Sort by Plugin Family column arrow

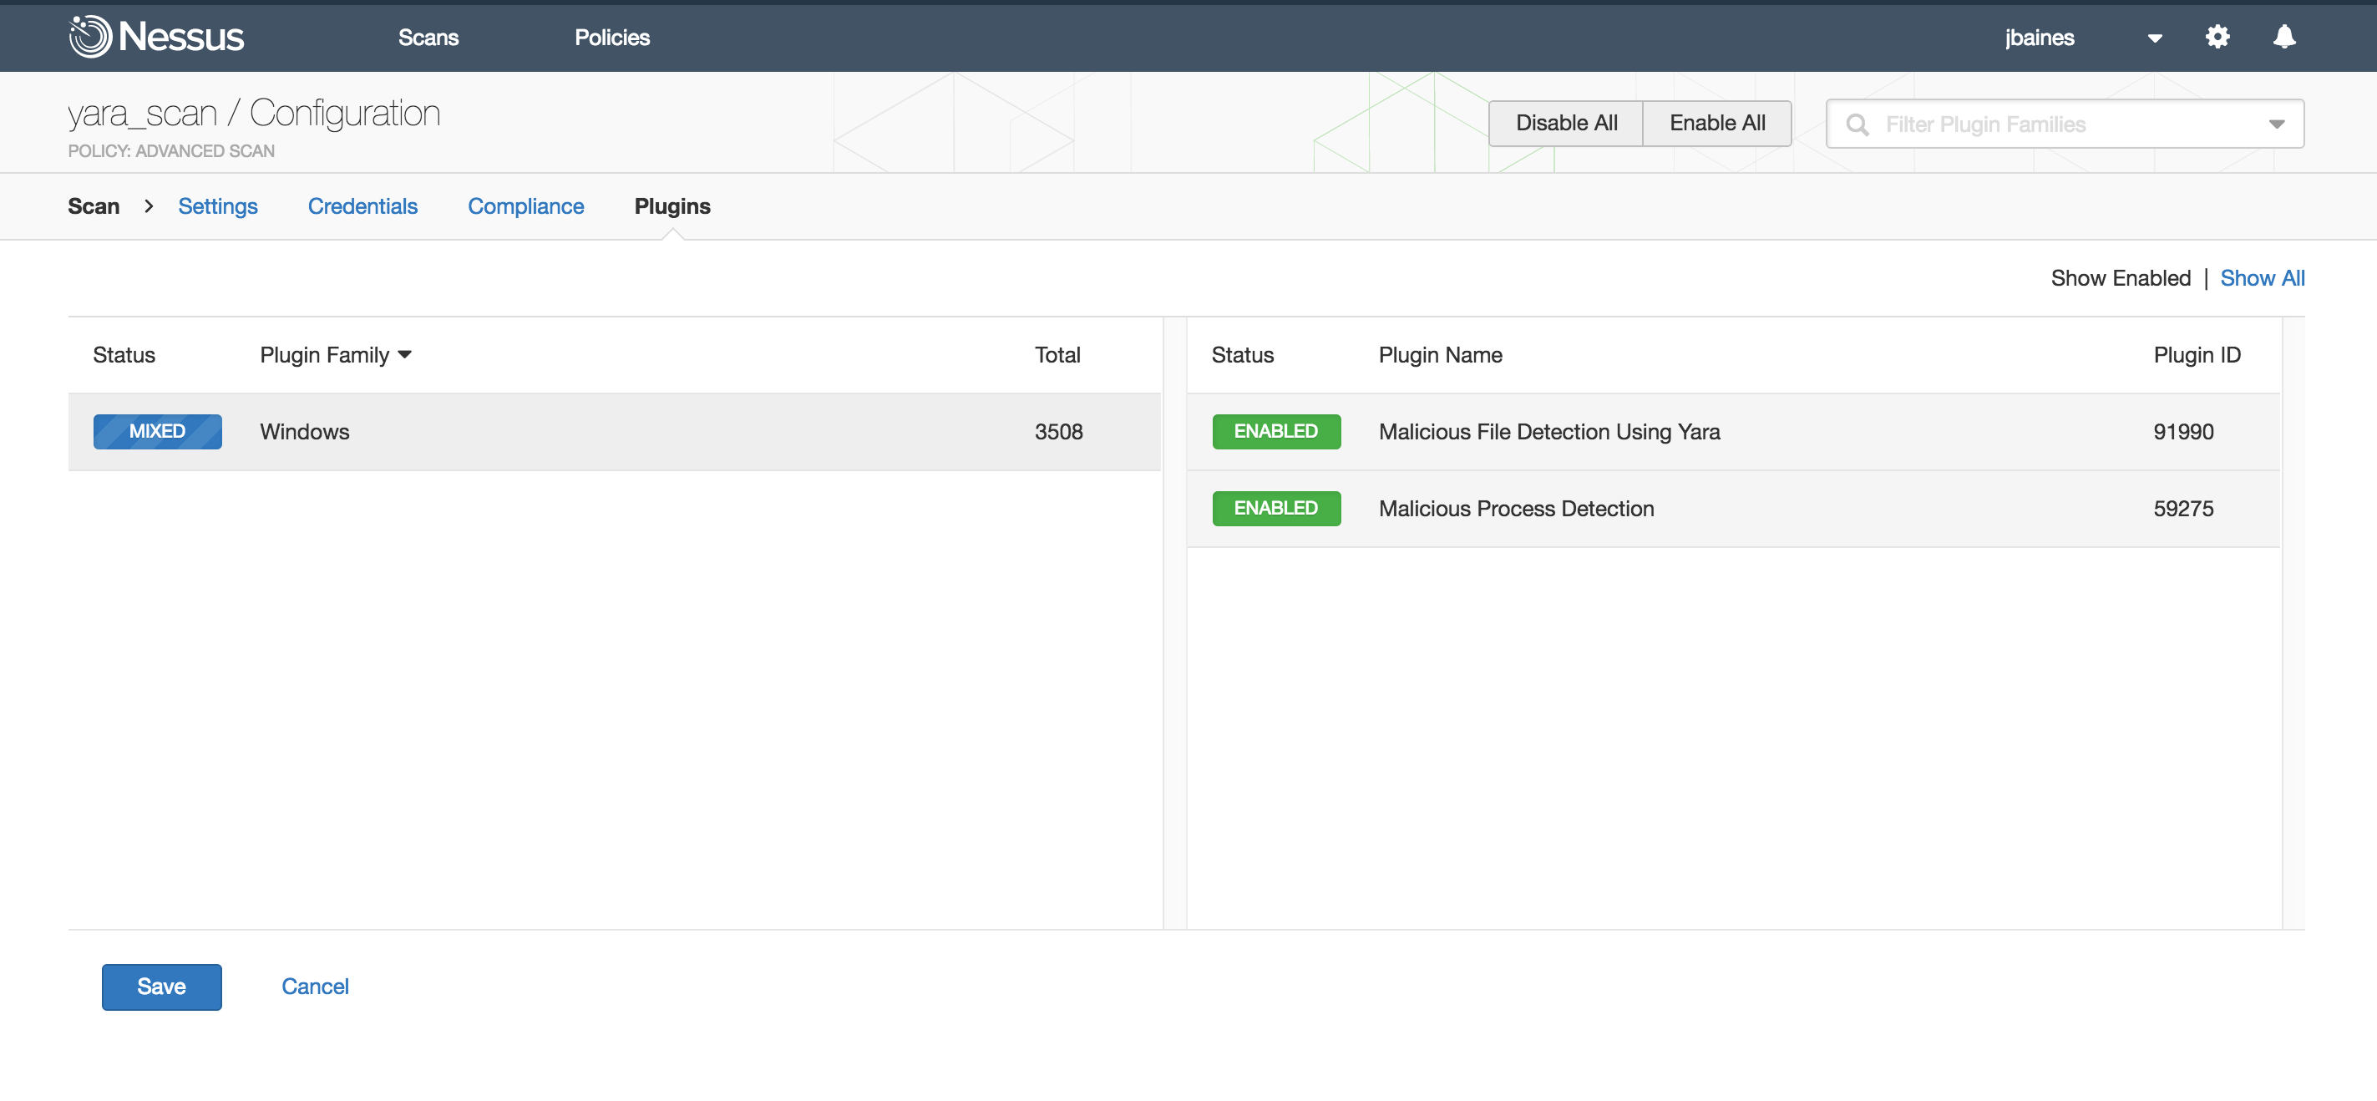click(x=404, y=355)
